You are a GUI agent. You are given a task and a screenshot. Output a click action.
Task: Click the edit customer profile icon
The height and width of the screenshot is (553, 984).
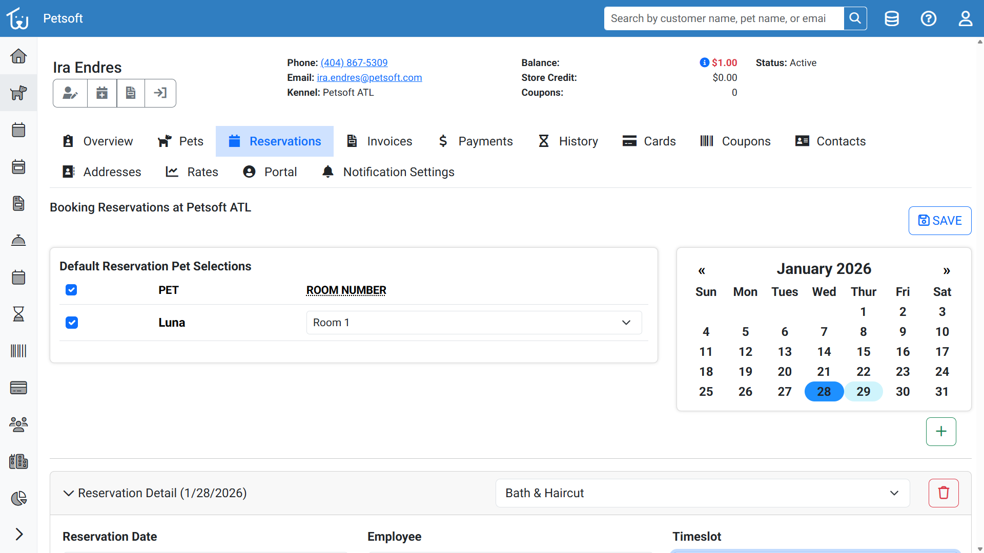pyautogui.click(x=70, y=93)
